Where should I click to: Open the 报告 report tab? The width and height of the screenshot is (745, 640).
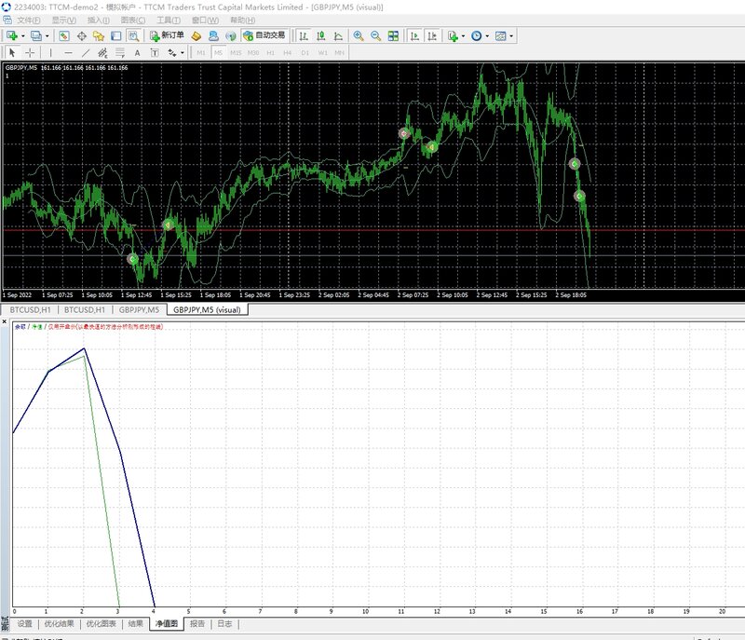click(197, 623)
